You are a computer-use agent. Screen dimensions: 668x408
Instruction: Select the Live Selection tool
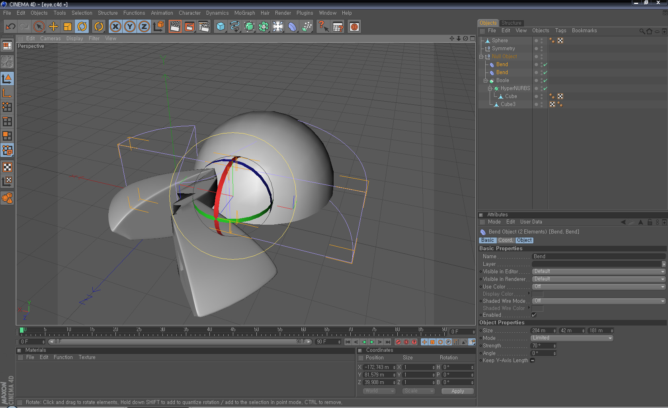click(39, 27)
